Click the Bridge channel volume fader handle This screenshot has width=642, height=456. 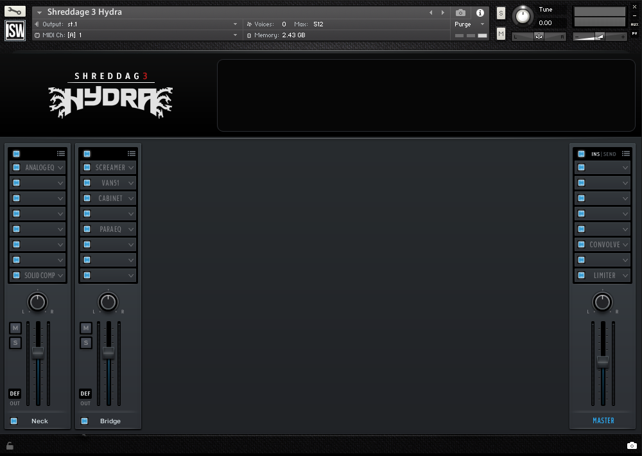[x=108, y=352]
